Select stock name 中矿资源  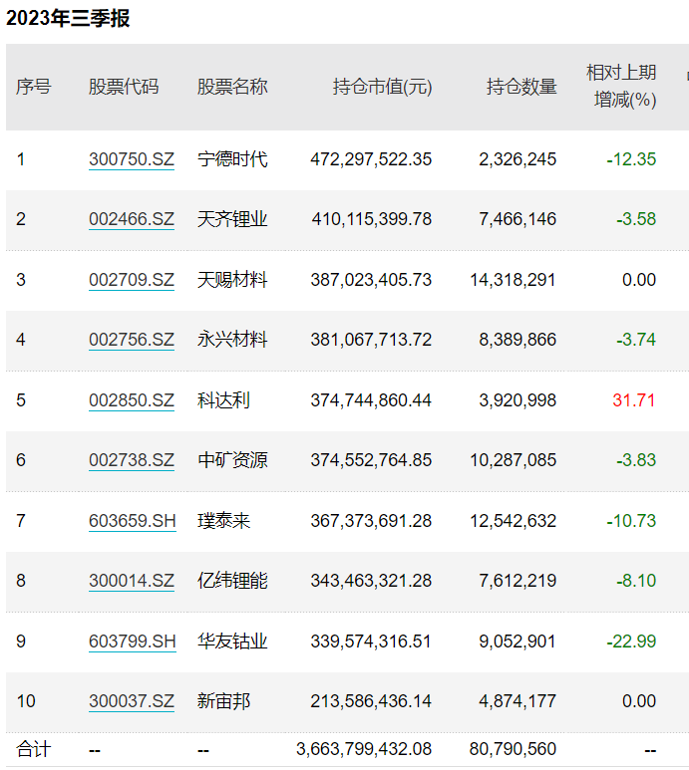pyautogui.click(x=232, y=460)
